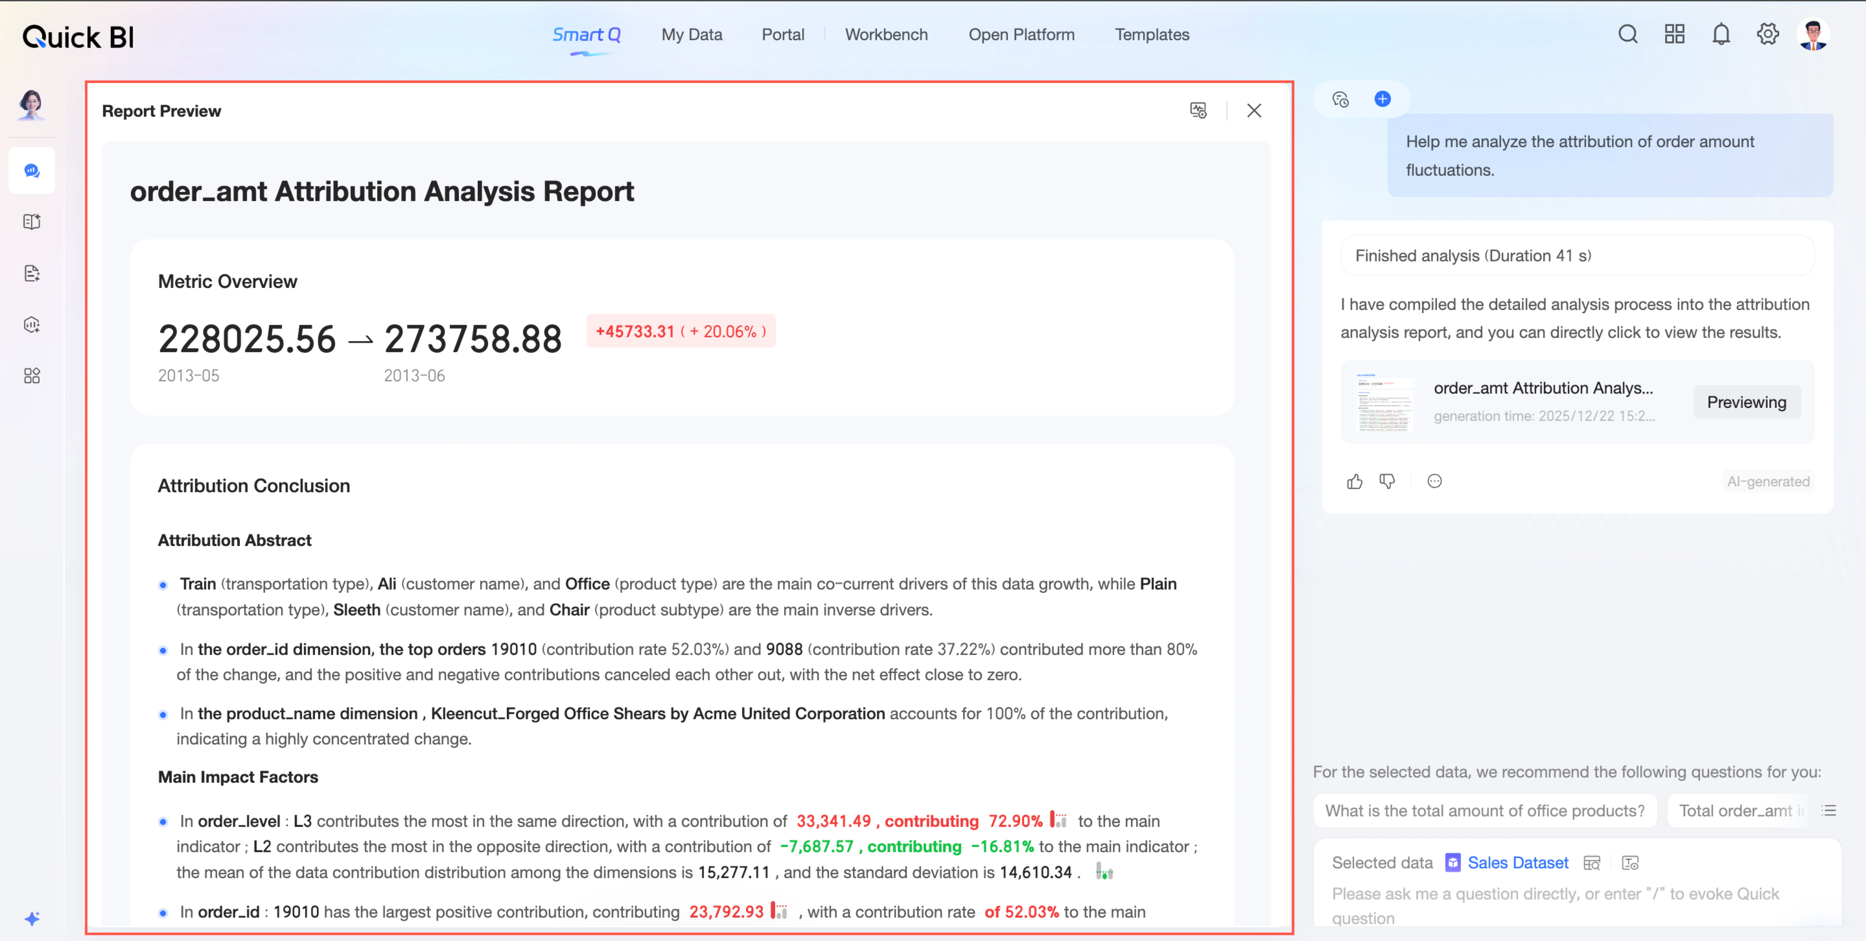Switch to the My Data tab

pos(691,35)
